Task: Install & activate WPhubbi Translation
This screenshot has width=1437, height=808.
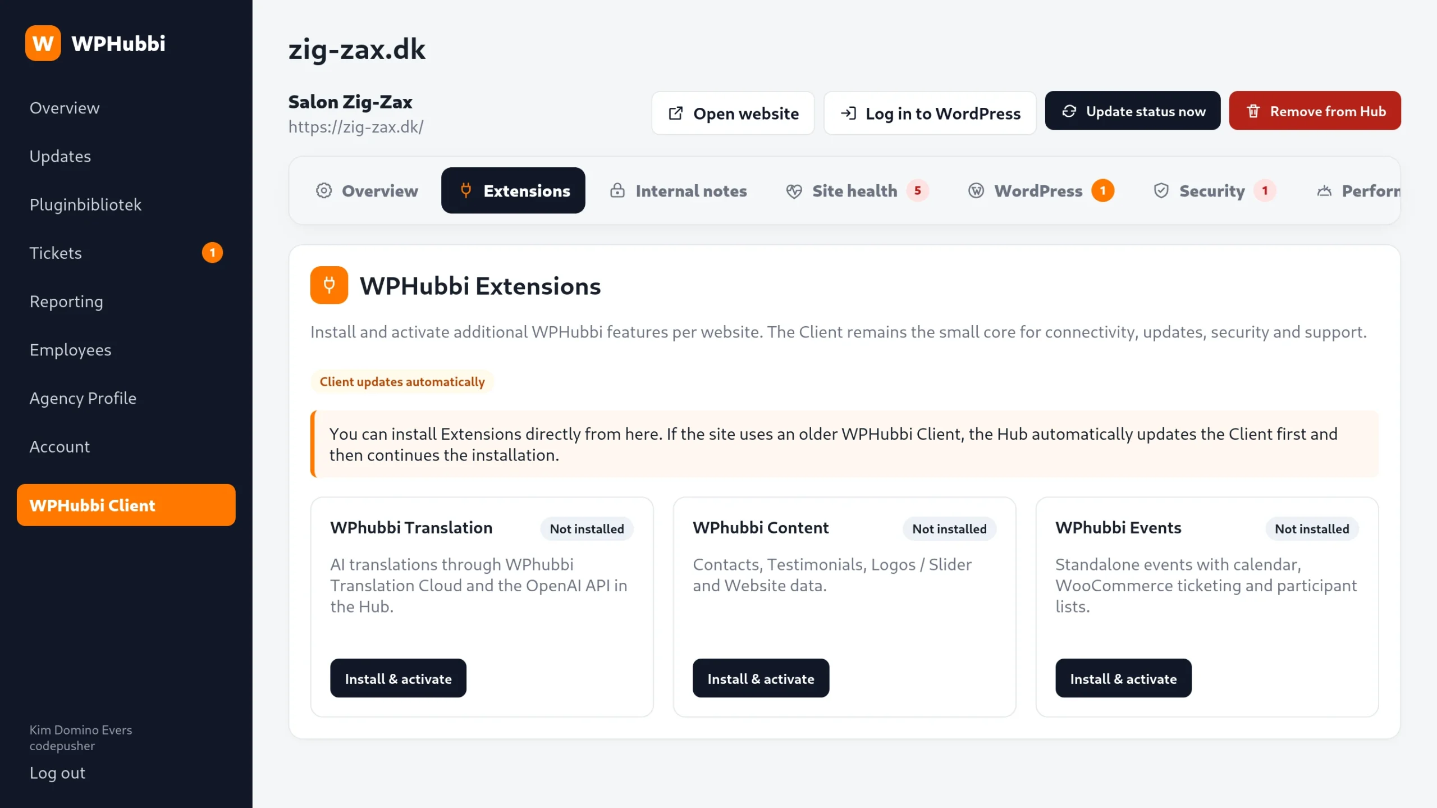Action: pyautogui.click(x=398, y=678)
